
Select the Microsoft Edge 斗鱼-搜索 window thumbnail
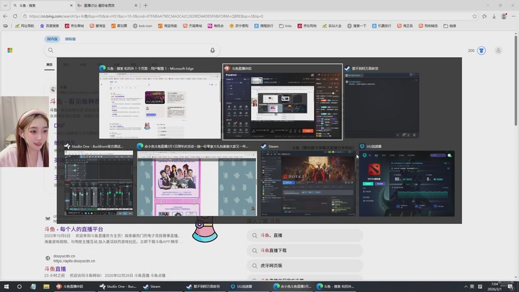(160, 105)
